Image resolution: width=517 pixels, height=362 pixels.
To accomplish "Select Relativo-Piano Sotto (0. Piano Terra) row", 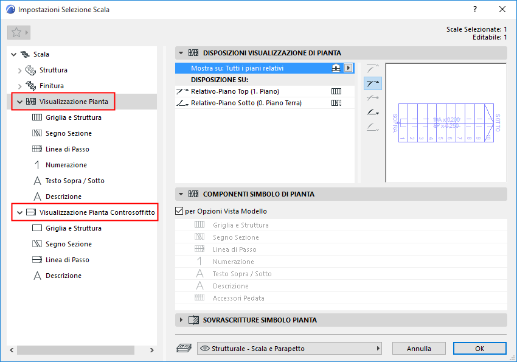I will pos(265,103).
